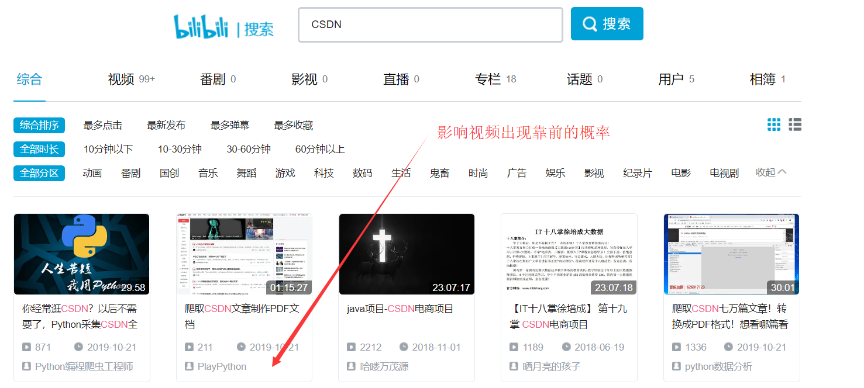The width and height of the screenshot is (864, 388).
Task: Filter by 舞蹈 category
Action: pyautogui.click(x=247, y=173)
